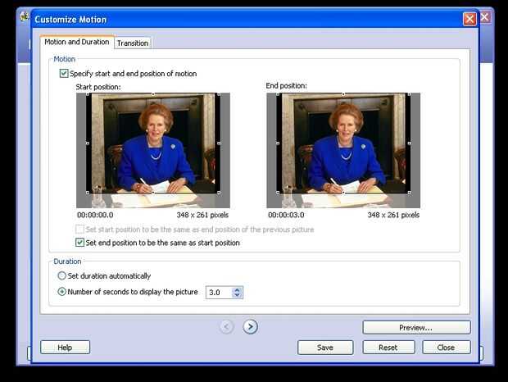This screenshot has height=382, width=508.
Task: Click the Save button
Action: click(x=325, y=348)
